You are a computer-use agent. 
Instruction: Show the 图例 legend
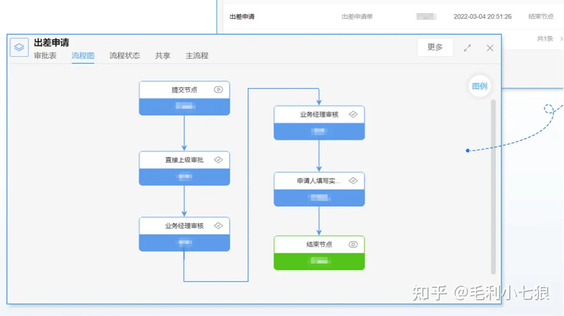pos(480,86)
